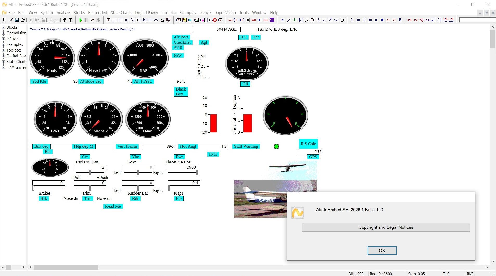Click the Checklist block
Screen dimensions: 496x276
pos(182,42)
